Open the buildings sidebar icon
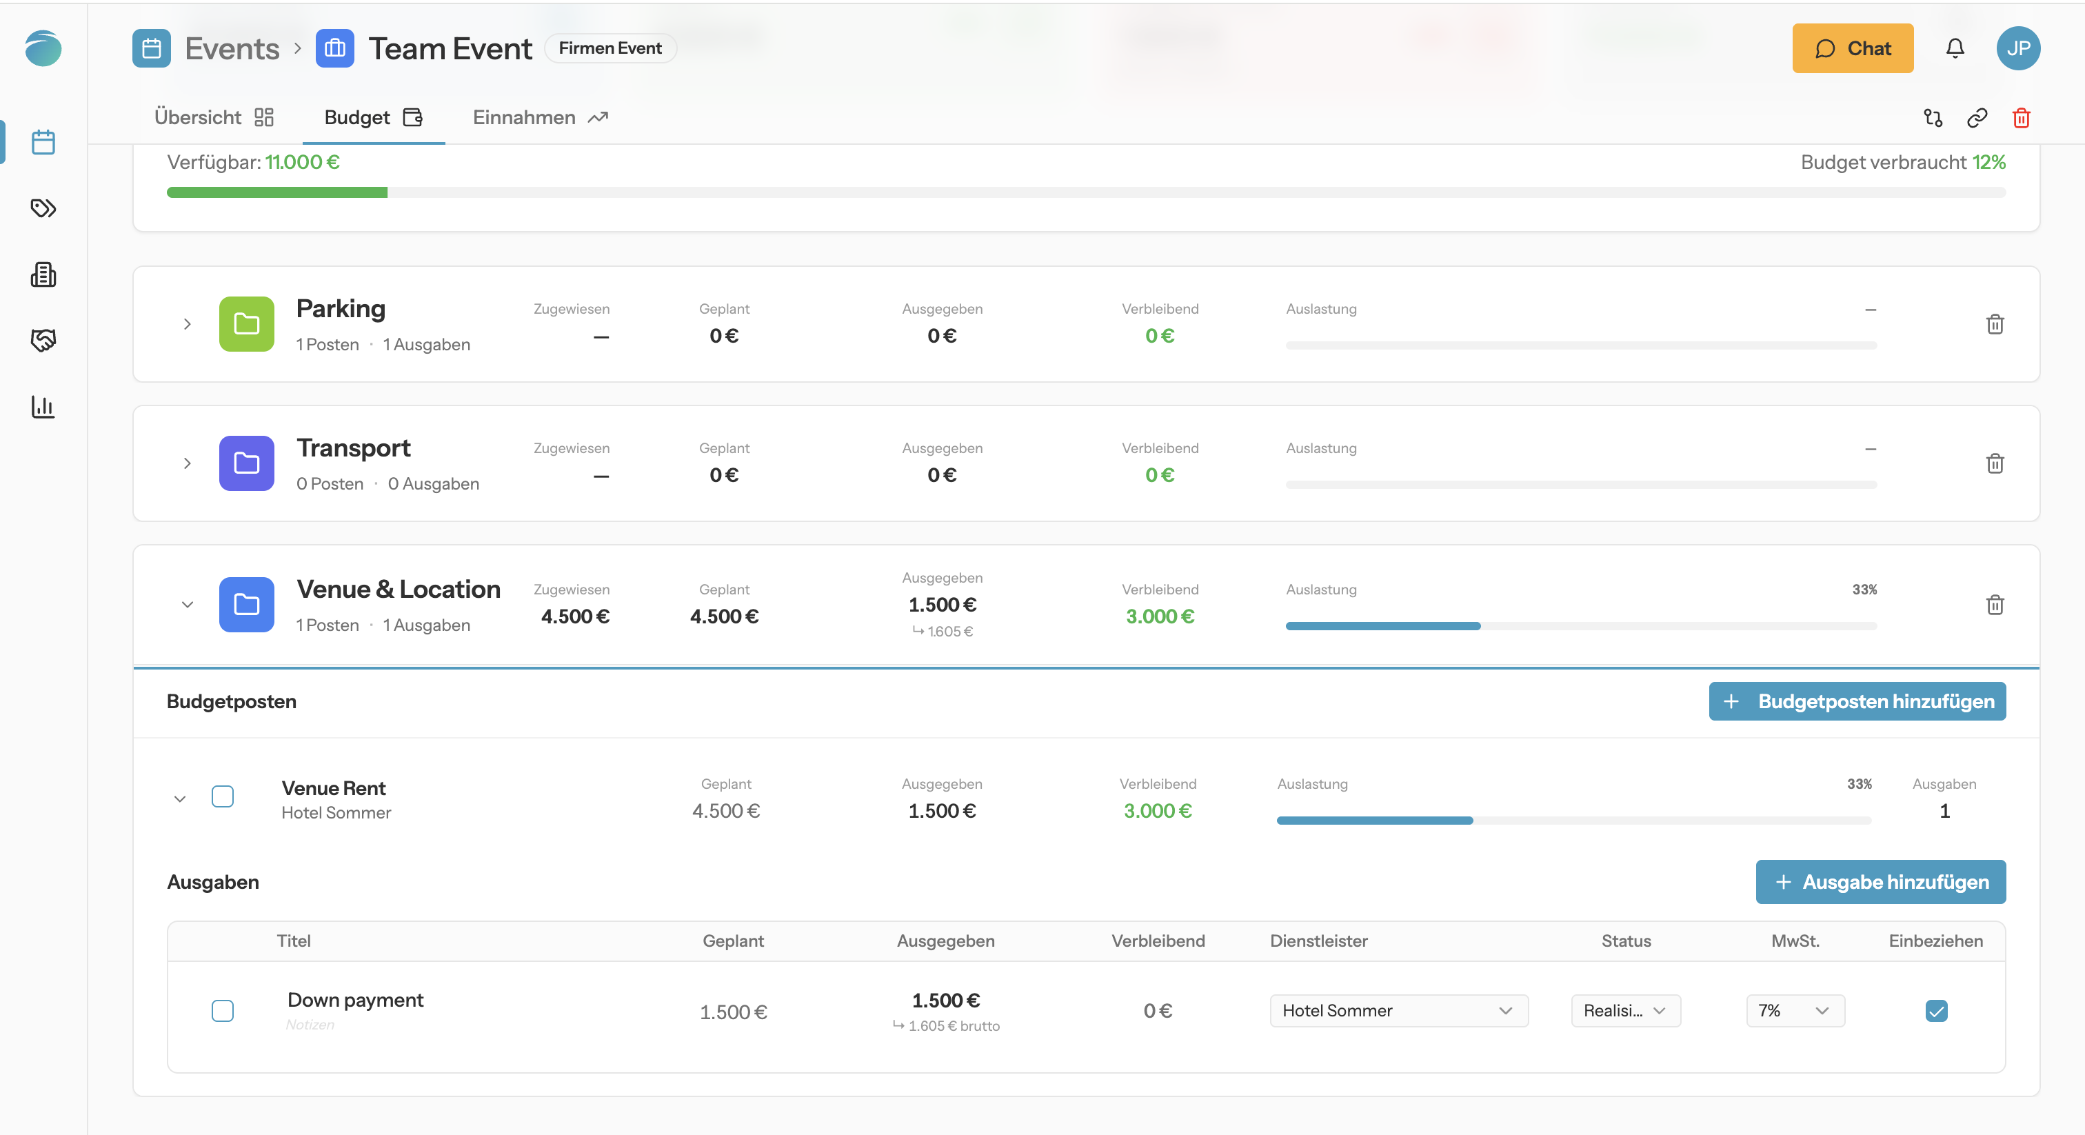 coord(43,274)
